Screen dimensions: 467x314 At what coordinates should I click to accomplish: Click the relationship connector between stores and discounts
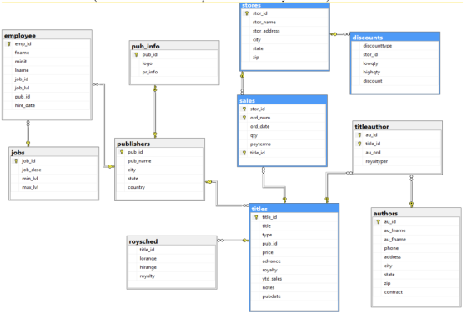pos(340,34)
